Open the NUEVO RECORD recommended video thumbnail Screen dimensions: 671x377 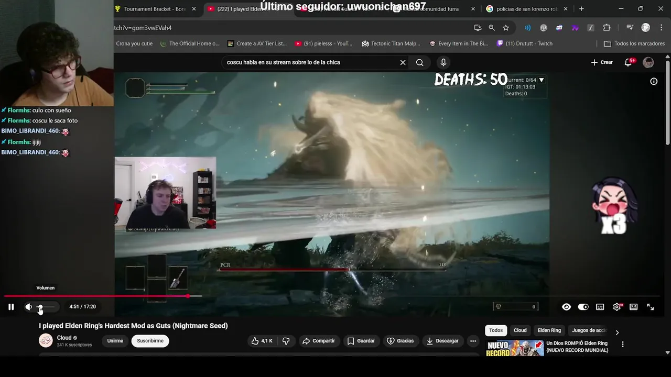(x=515, y=348)
